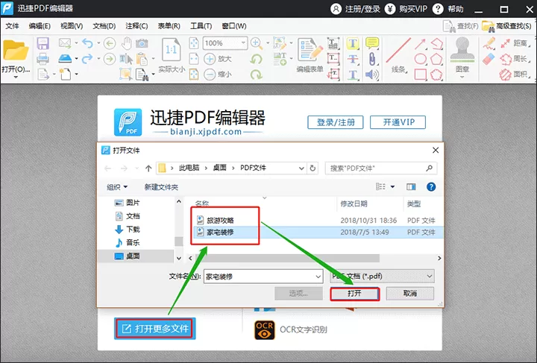The height and width of the screenshot is (363, 537).
Task: Click the Undo arrow icon
Action: (x=87, y=43)
